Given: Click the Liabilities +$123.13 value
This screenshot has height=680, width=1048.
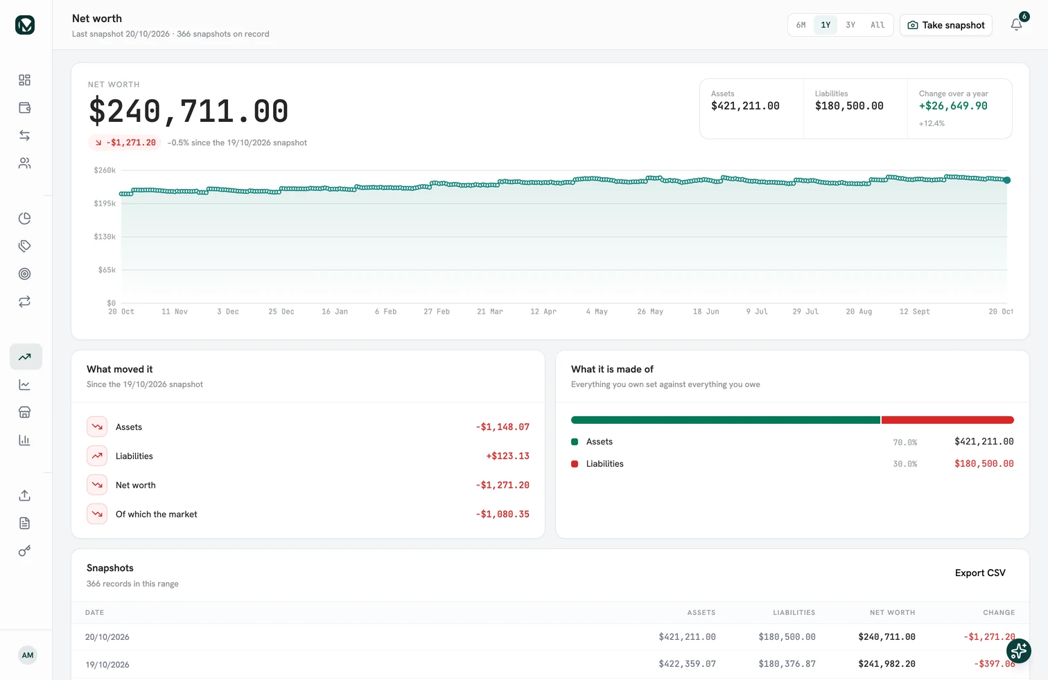Looking at the screenshot, I should pos(507,456).
